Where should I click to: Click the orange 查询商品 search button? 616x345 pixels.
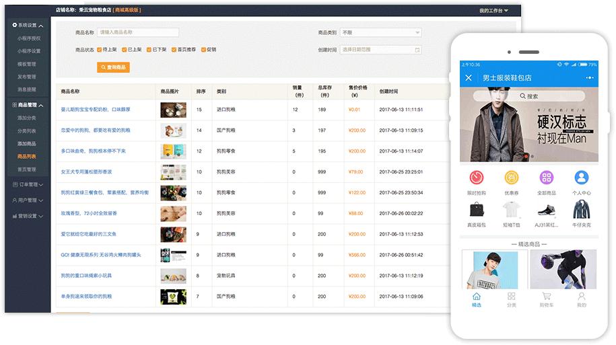click(113, 67)
